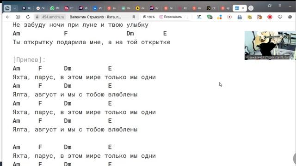Open the browser hamburger menu
The height and width of the screenshot is (166, 296).
coord(280,6)
